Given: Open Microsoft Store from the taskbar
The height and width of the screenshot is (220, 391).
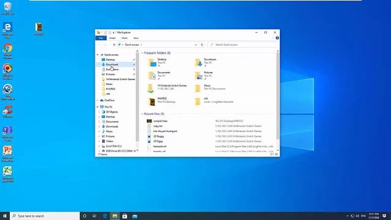Looking at the screenshot, I should coord(125,216).
